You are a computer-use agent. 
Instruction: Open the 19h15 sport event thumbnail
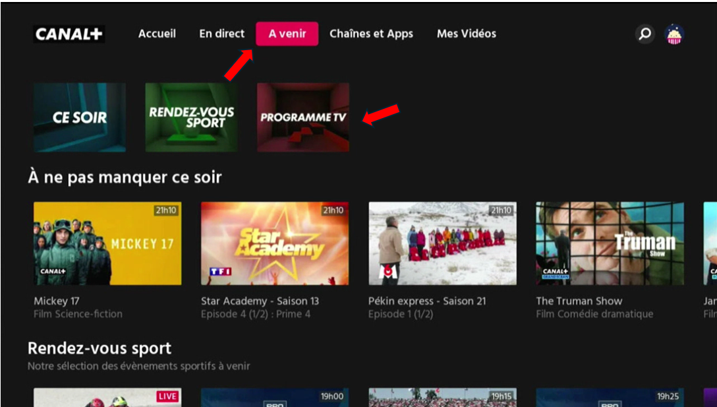pyautogui.click(x=442, y=398)
